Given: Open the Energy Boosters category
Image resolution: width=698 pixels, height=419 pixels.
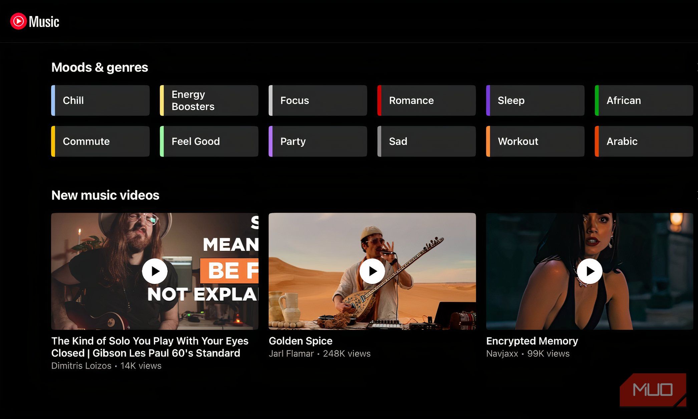Looking at the screenshot, I should 209,100.
